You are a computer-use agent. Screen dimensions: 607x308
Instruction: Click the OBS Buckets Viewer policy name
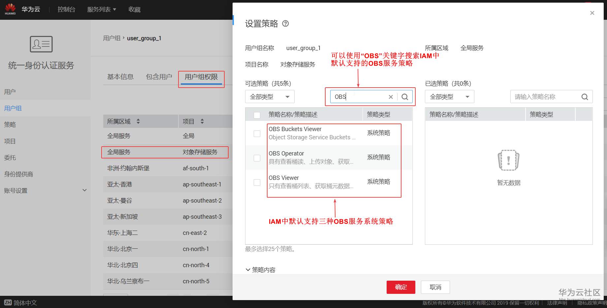[x=295, y=129]
